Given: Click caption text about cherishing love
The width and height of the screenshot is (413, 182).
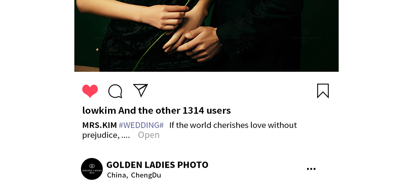Looking at the screenshot, I should (x=189, y=130).
